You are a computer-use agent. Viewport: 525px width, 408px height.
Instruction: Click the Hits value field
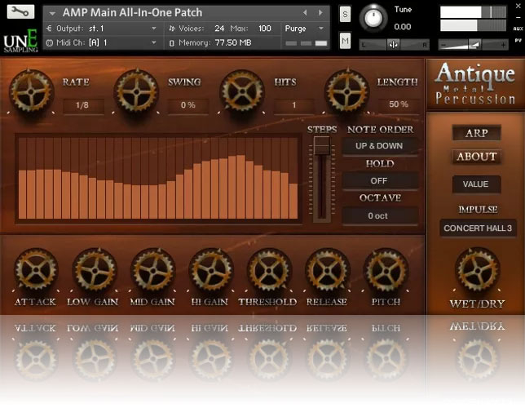coord(293,105)
